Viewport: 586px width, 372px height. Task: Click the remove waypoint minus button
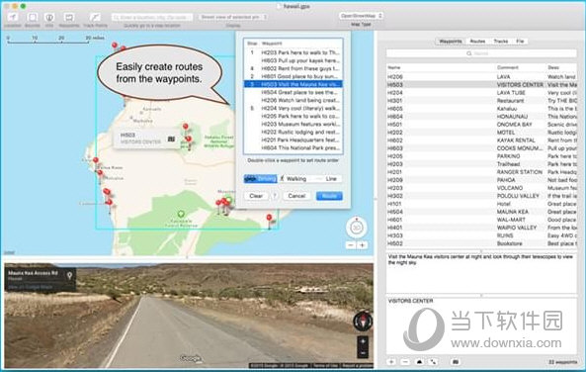(405, 362)
